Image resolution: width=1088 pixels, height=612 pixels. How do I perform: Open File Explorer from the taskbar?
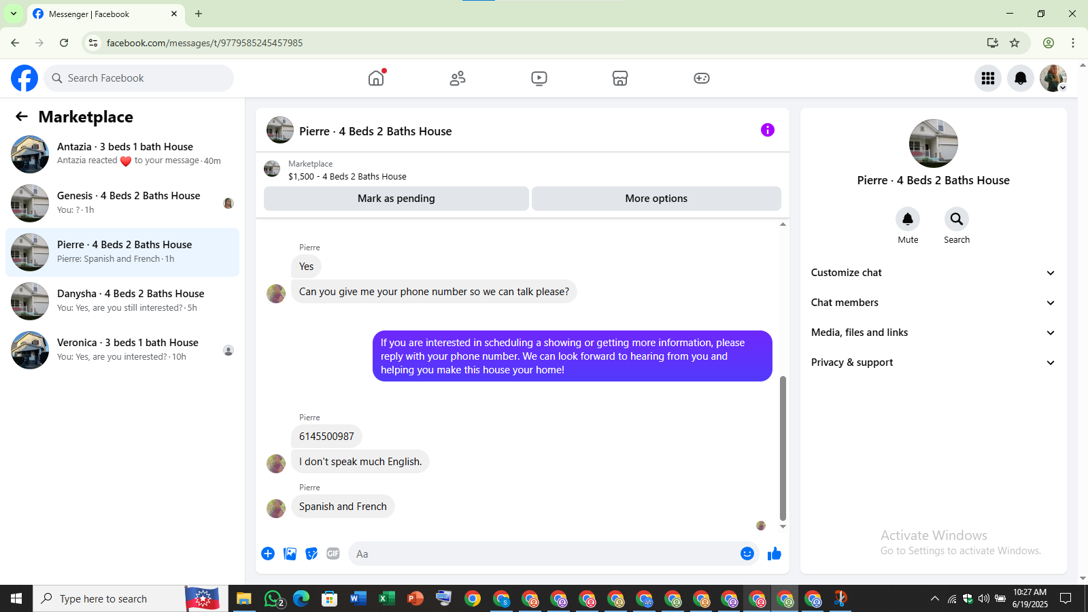click(x=243, y=598)
